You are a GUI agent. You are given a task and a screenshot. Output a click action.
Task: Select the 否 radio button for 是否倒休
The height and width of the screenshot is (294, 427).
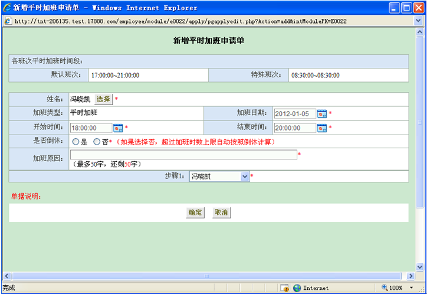pyautogui.click(x=97, y=142)
